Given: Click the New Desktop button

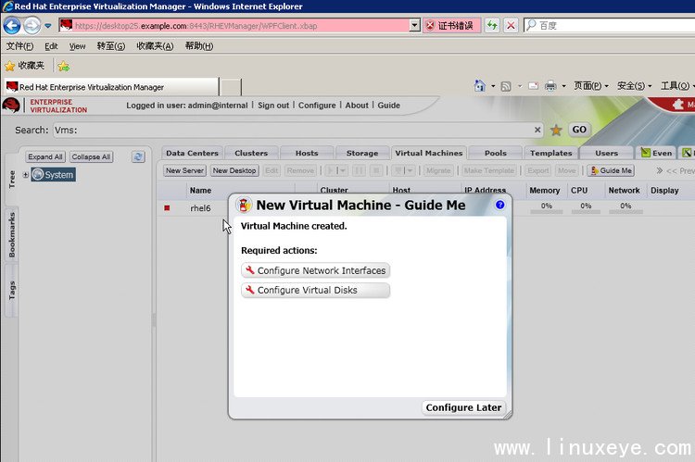Looking at the screenshot, I should point(234,170).
